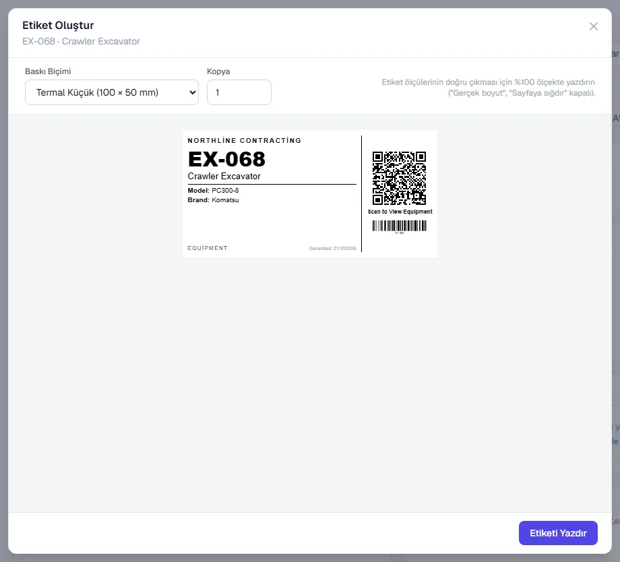
Task: Click the Model: PC300-8 line
Action: [213, 190]
